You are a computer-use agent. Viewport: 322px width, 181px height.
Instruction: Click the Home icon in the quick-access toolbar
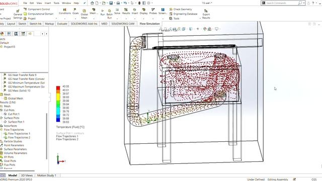[92, 3]
